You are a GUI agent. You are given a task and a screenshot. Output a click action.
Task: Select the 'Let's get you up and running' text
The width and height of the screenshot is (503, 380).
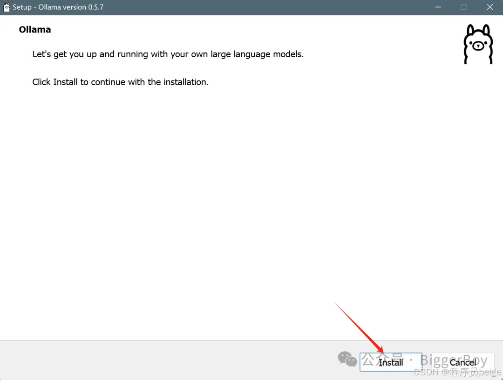(168, 54)
